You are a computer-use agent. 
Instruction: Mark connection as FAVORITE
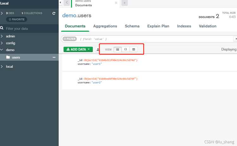coord(17,19)
